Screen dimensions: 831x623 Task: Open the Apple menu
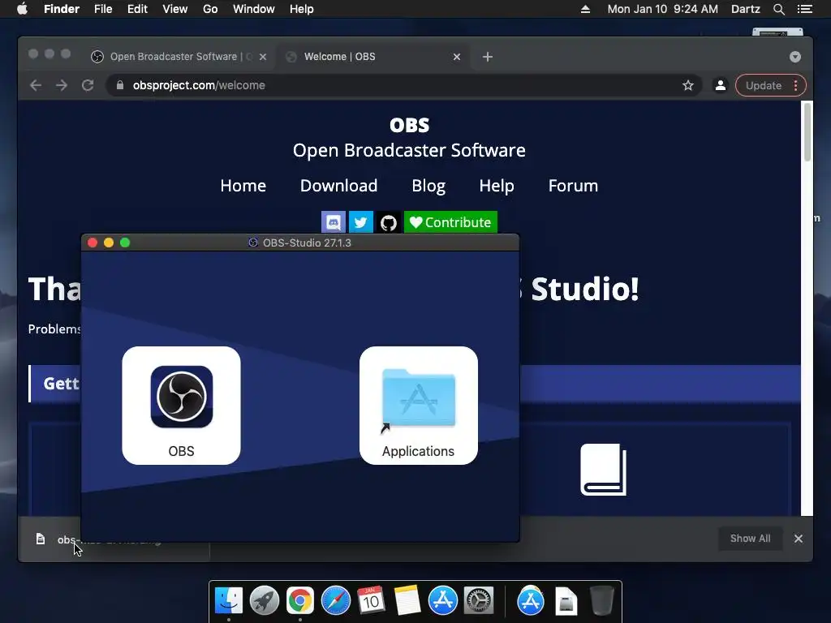click(x=22, y=9)
